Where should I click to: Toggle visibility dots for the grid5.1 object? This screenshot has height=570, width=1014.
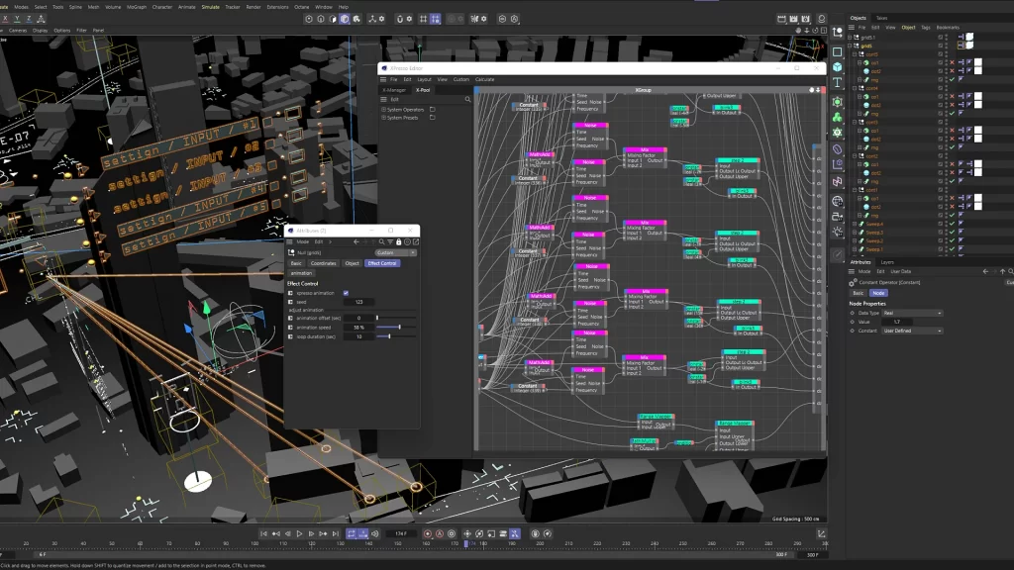(x=947, y=37)
